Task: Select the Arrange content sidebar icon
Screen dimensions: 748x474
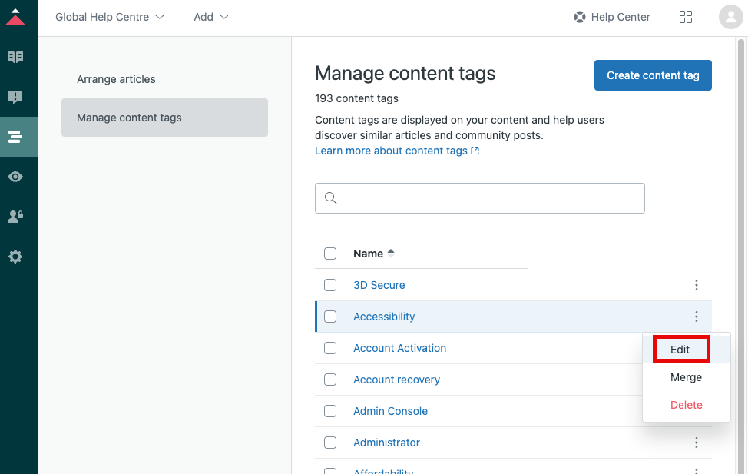Action: tap(15, 137)
